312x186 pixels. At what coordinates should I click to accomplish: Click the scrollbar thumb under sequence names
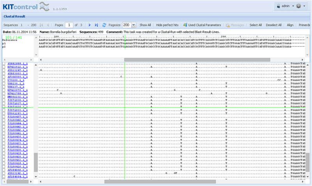(18, 181)
